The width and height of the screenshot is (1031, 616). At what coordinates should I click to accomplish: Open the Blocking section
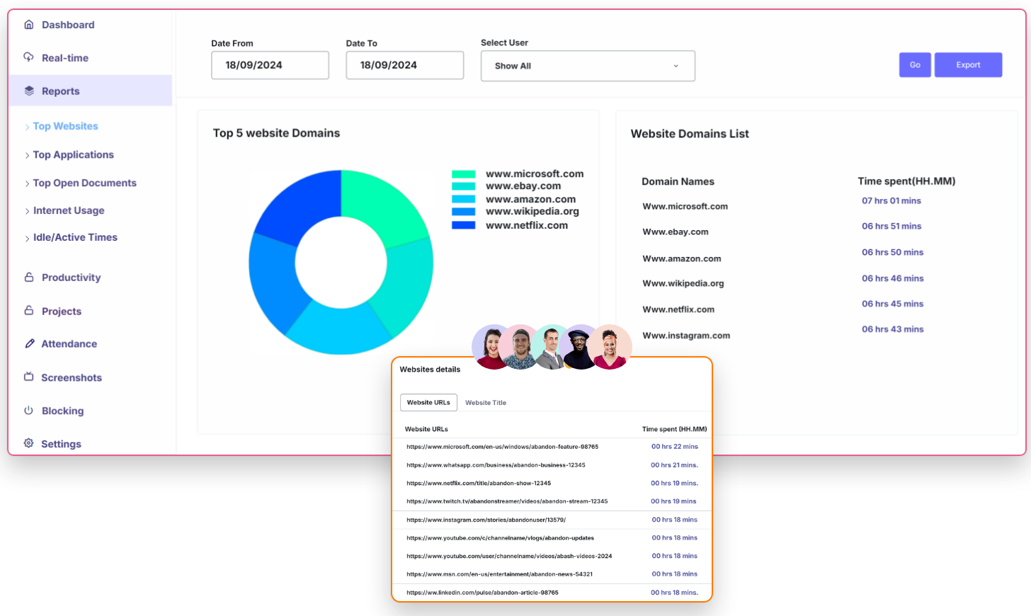(x=62, y=411)
